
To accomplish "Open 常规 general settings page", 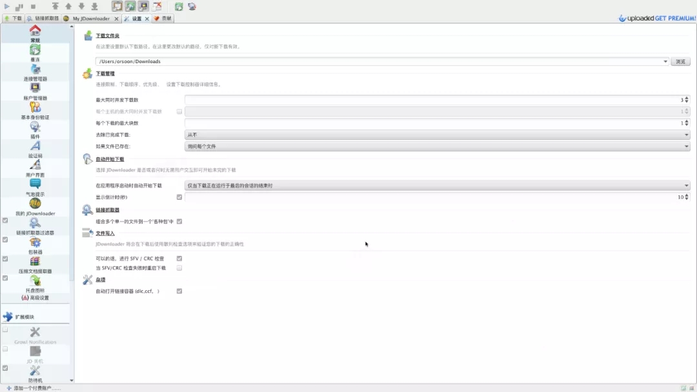I will [x=35, y=34].
